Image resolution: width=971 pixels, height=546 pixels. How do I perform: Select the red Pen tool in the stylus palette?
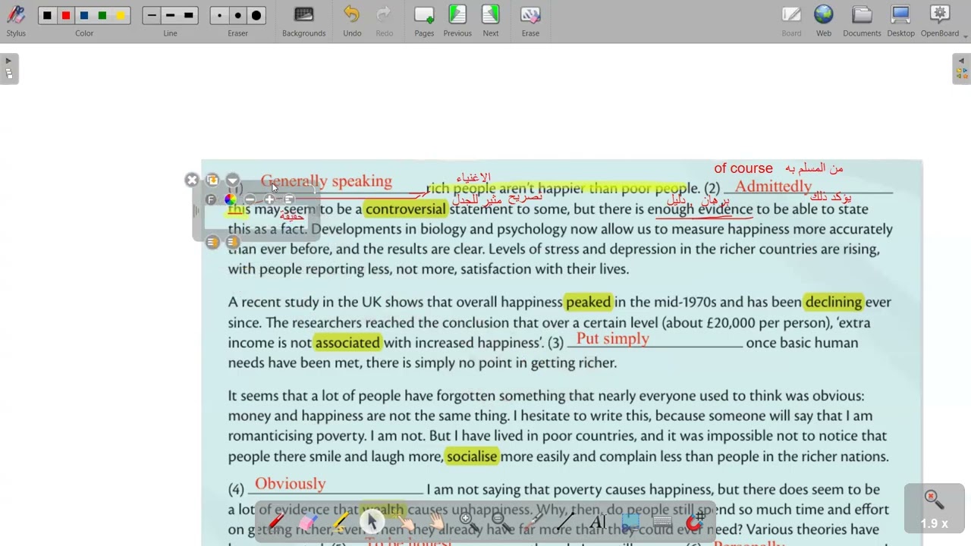pyautogui.click(x=276, y=522)
